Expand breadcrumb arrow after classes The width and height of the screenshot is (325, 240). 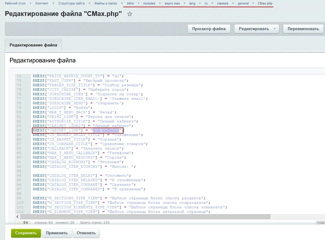tap(233, 3)
